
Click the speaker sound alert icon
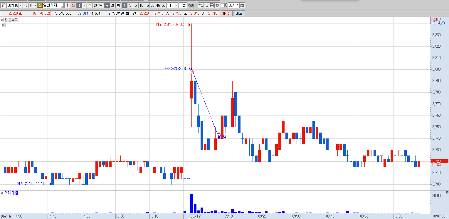click(31, 5)
